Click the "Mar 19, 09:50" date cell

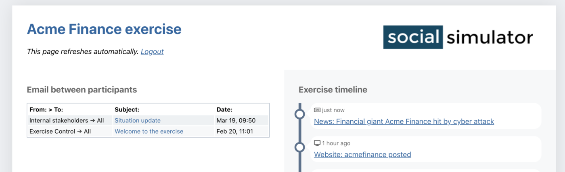tap(236, 120)
